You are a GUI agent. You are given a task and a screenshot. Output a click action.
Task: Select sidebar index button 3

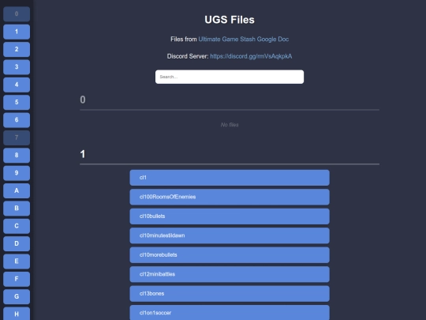[x=17, y=67]
